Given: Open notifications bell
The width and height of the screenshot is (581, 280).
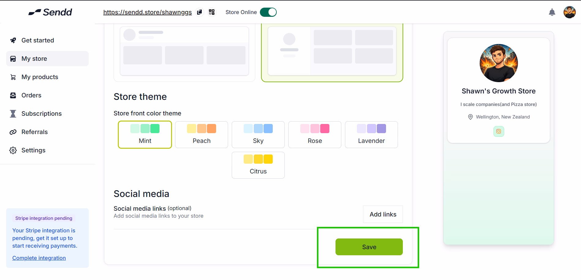Looking at the screenshot, I should (552, 12).
